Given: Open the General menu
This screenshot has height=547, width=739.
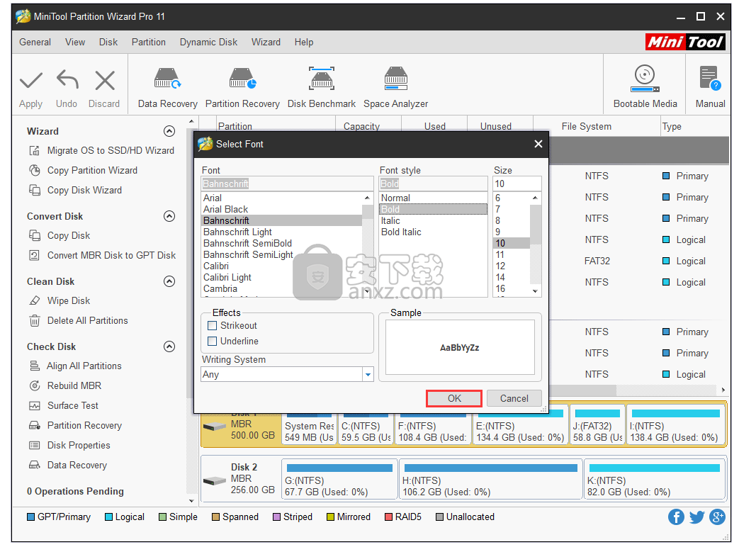Looking at the screenshot, I should pyautogui.click(x=35, y=42).
